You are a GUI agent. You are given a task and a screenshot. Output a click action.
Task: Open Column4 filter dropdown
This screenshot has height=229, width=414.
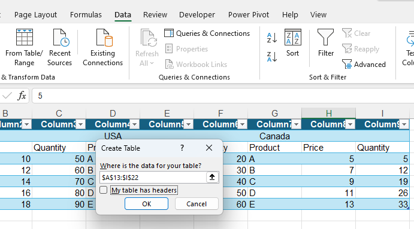tap(134, 124)
